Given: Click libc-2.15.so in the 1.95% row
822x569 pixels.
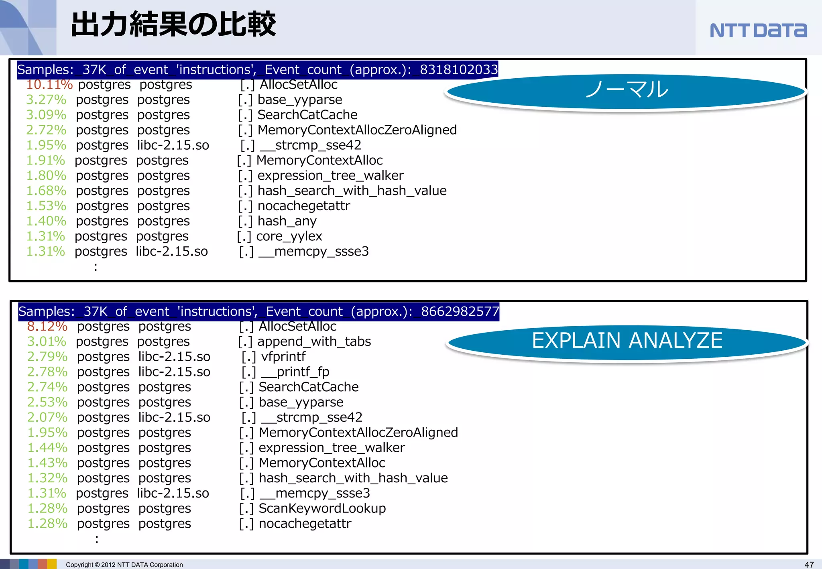Looking at the screenshot, I should click(x=173, y=145).
